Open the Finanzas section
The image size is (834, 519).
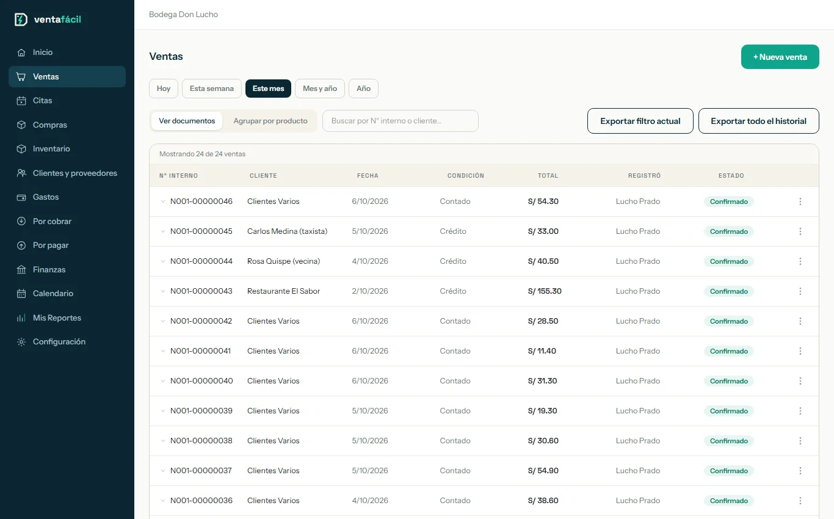[x=67, y=270]
